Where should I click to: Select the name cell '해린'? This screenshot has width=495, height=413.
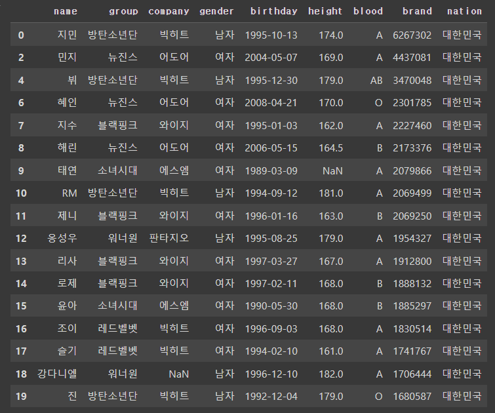tap(67, 147)
